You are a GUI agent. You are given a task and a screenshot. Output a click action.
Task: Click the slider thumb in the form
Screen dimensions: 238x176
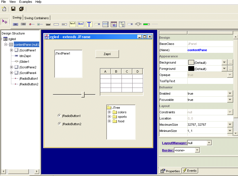[x=83, y=94]
